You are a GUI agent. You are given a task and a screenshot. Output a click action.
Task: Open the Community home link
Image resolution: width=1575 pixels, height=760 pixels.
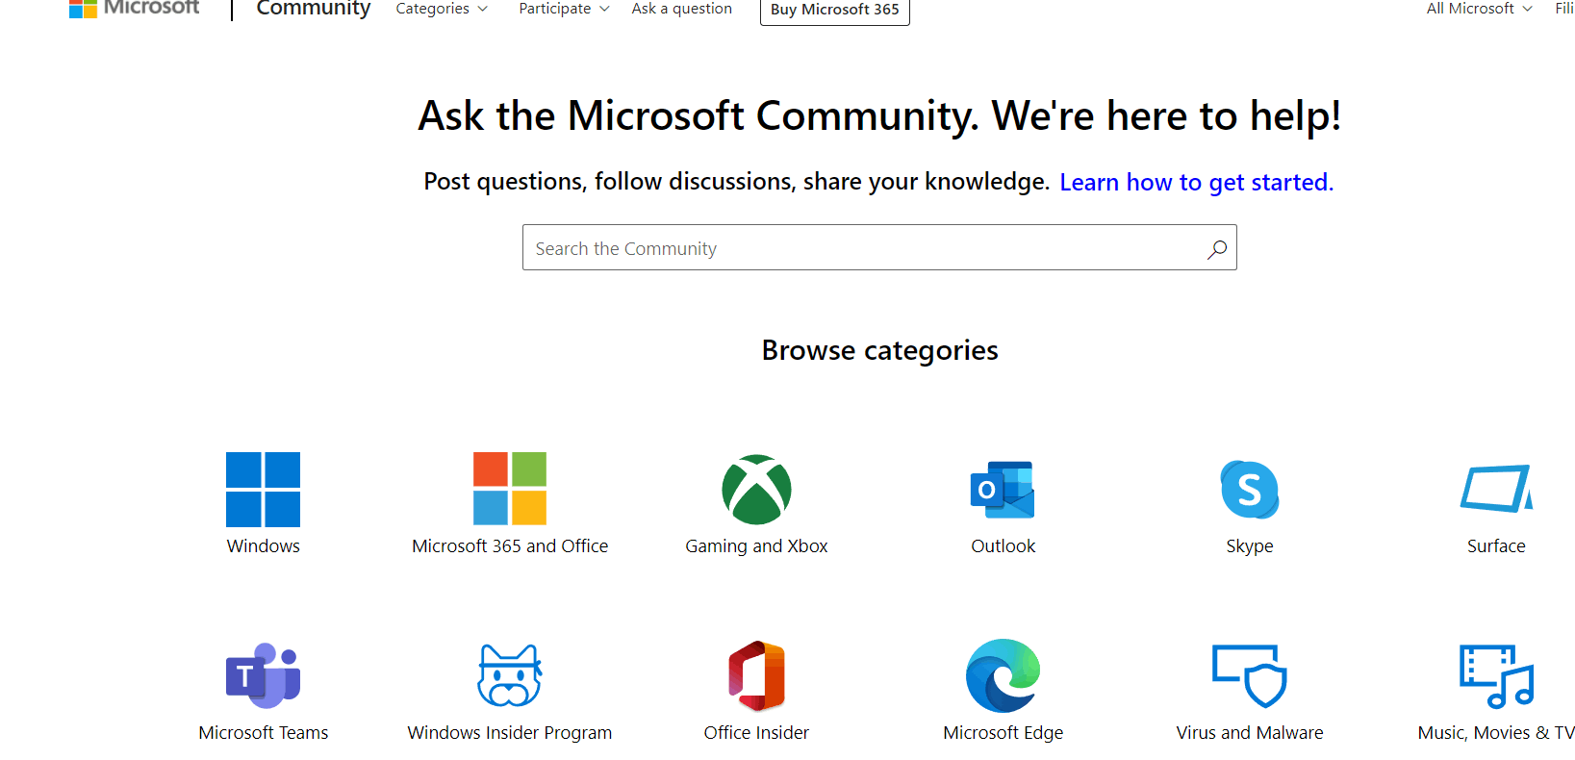(x=313, y=8)
